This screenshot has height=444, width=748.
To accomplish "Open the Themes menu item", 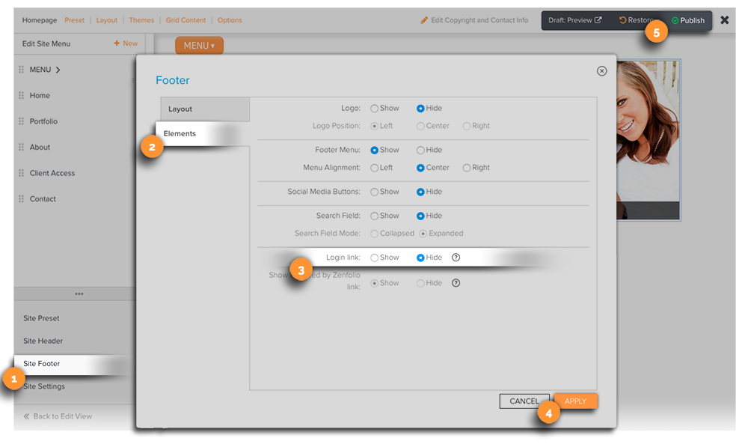I will [x=141, y=20].
